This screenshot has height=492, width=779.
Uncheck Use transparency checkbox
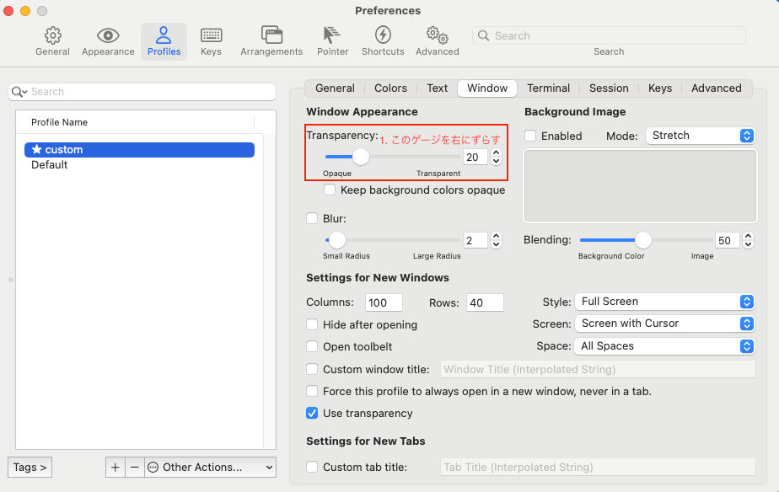312,413
